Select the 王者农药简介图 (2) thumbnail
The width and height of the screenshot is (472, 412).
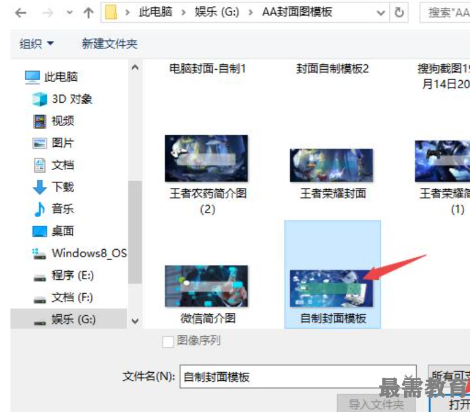[x=206, y=159]
